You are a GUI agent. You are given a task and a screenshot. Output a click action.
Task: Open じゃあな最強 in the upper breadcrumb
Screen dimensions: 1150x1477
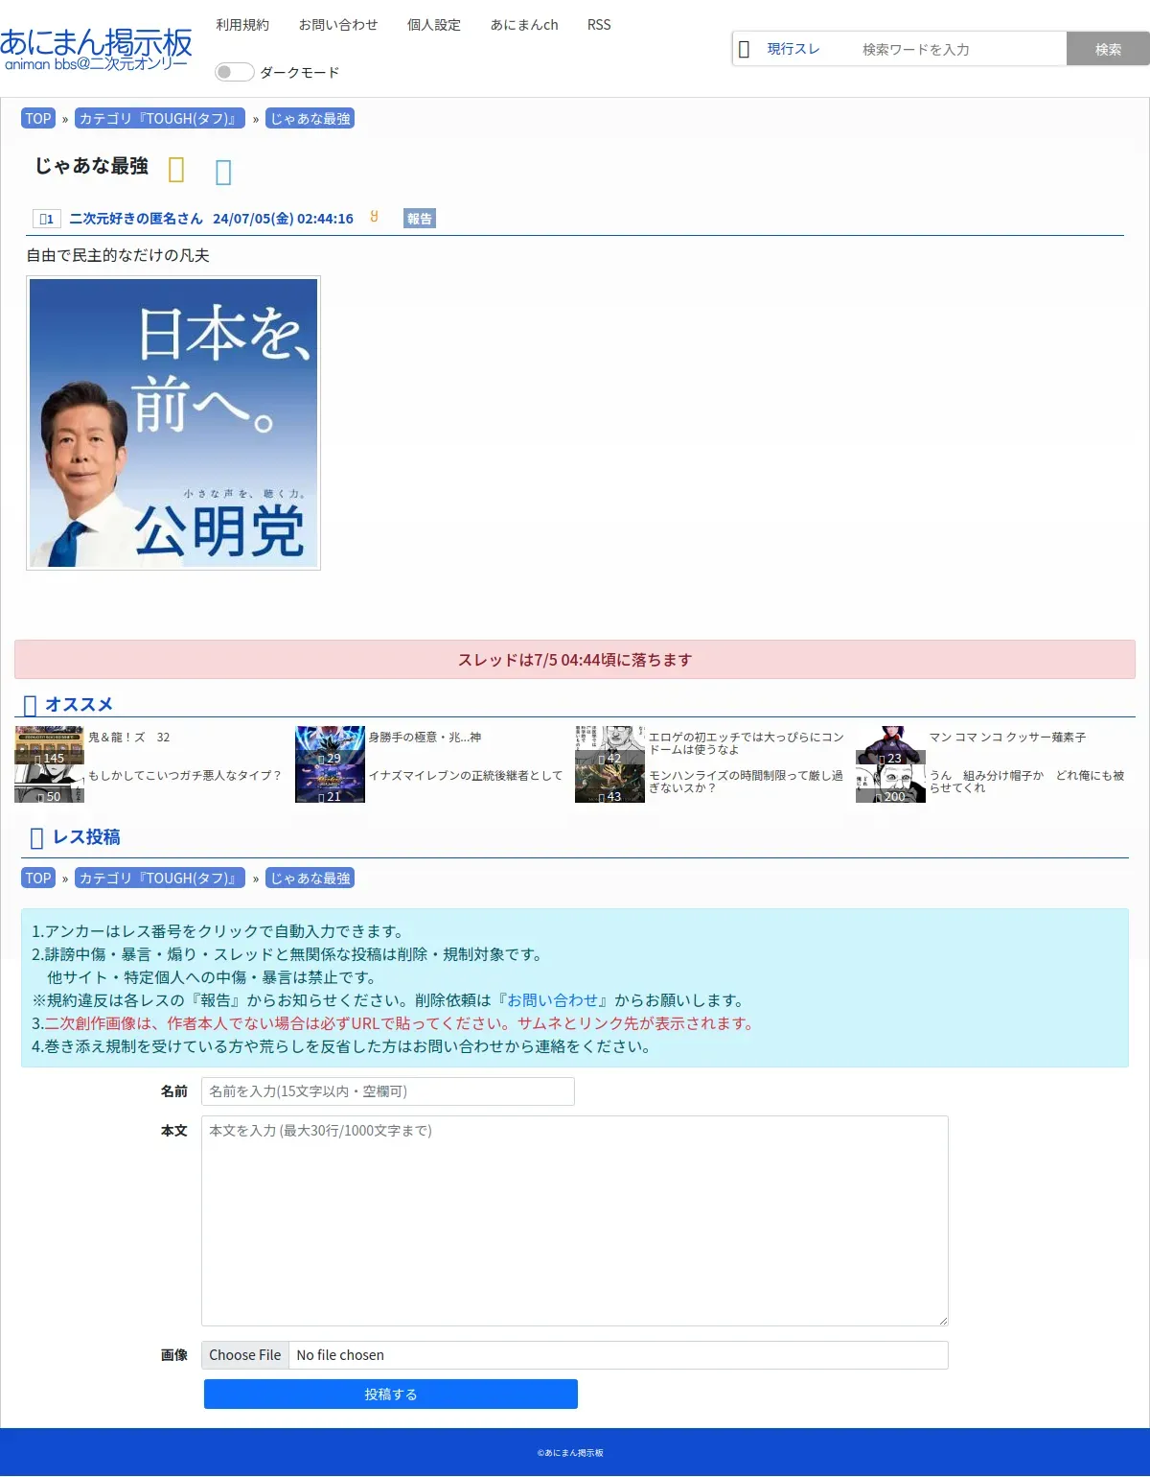coord(310,119)
